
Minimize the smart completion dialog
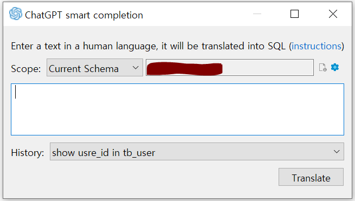257,14
